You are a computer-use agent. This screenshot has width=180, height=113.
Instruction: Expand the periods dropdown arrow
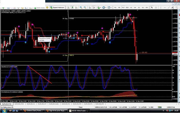click(106, 8)
